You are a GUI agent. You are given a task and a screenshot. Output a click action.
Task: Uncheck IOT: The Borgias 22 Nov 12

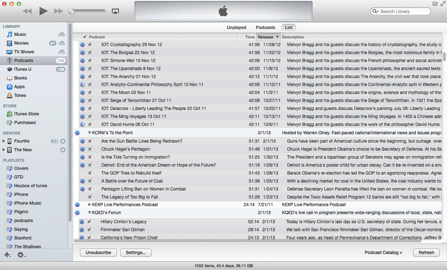pos(90,53)
